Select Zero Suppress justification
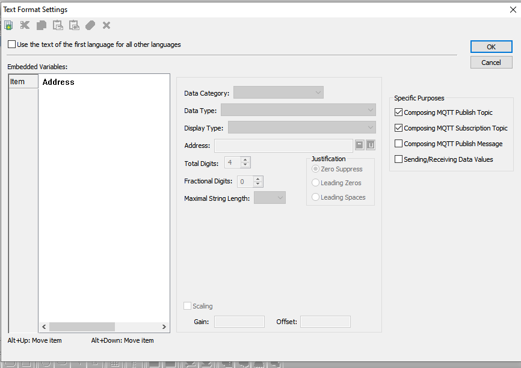521x368 pixels. pyautogui.click(x=315, y=169)
